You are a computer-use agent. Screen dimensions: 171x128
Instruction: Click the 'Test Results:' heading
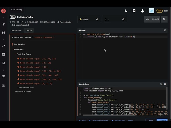pos(20,44)
